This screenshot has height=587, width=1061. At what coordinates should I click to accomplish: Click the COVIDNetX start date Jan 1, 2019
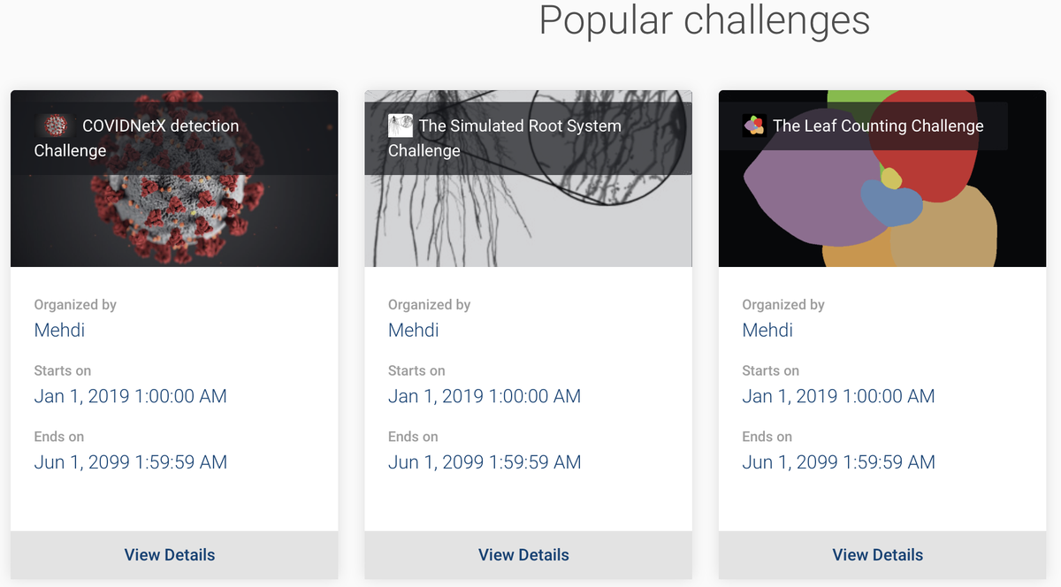pyautogui.click(x=130, y=396)
